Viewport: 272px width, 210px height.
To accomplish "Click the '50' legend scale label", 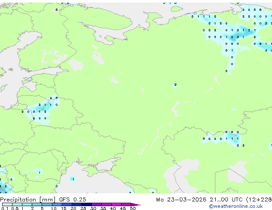I will click(133, 208).
